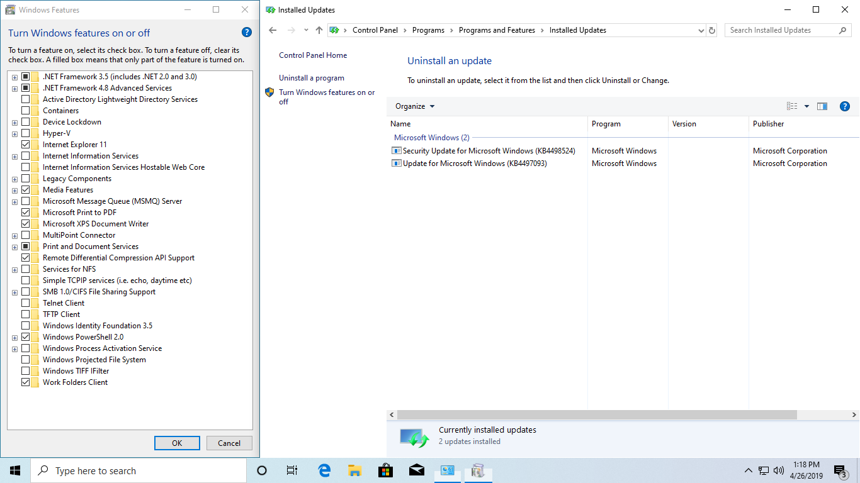The height and width of the screenshot is (483, 860).
Task: Click the change view icon
Action: click(792, 106)
